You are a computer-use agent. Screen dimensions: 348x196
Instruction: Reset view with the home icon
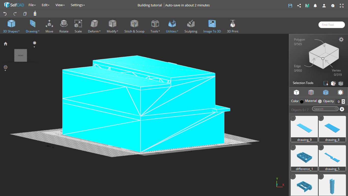[x=6, y=44]
